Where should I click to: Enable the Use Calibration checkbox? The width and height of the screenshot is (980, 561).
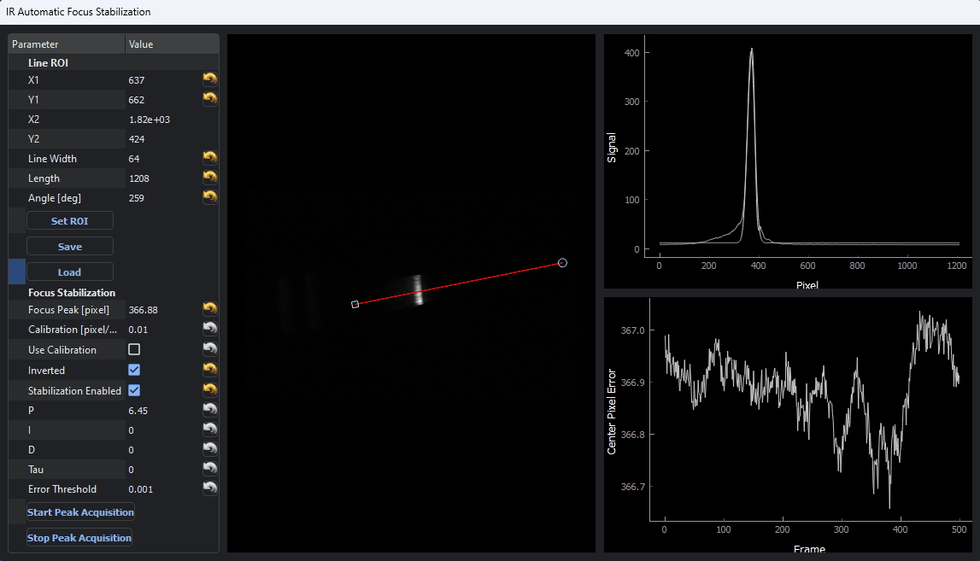(134, 350)
